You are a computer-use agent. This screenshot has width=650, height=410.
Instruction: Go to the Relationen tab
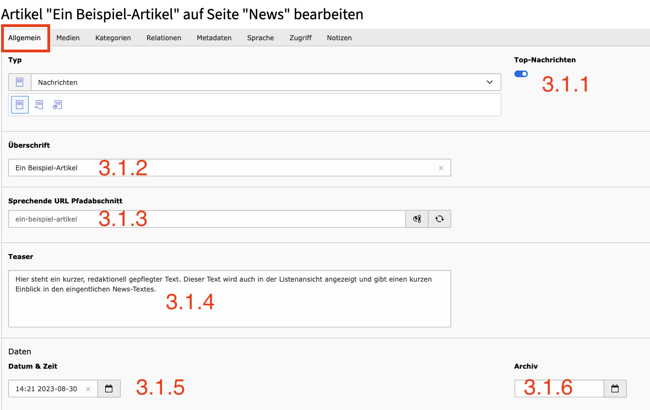point(164,38)
